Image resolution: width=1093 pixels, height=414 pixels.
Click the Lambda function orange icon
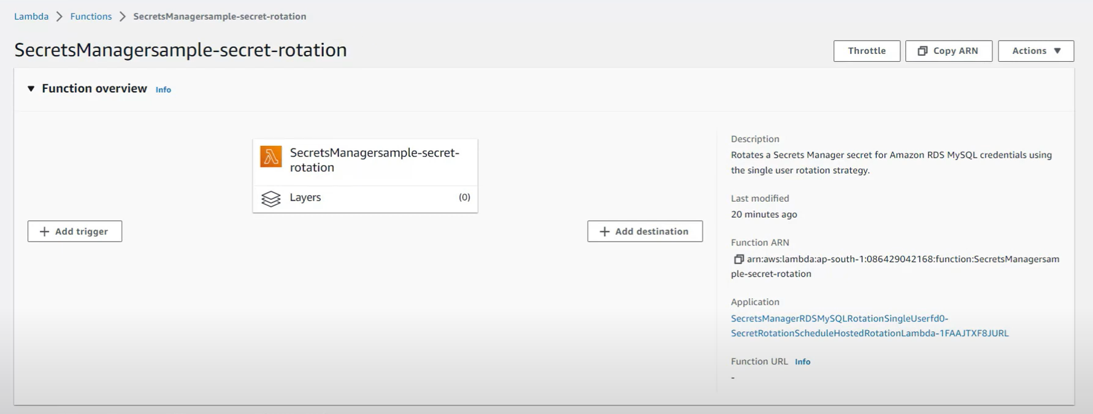pyautogui.click(x=270, y=156)
